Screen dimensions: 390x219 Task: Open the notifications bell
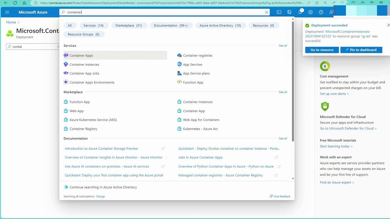coord(300,12)
